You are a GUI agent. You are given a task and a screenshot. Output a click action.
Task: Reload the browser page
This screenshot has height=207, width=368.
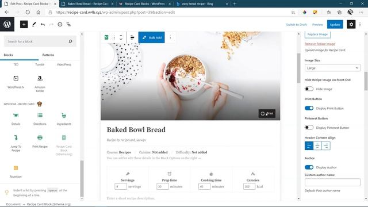tap(28, 12)
